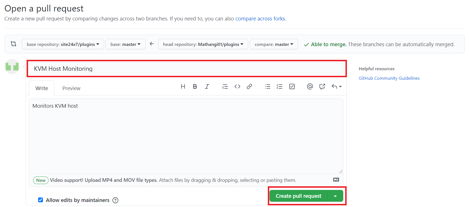Screen dimensions: 470x207
Task: Select the Write tab
Action: [42, 88]
